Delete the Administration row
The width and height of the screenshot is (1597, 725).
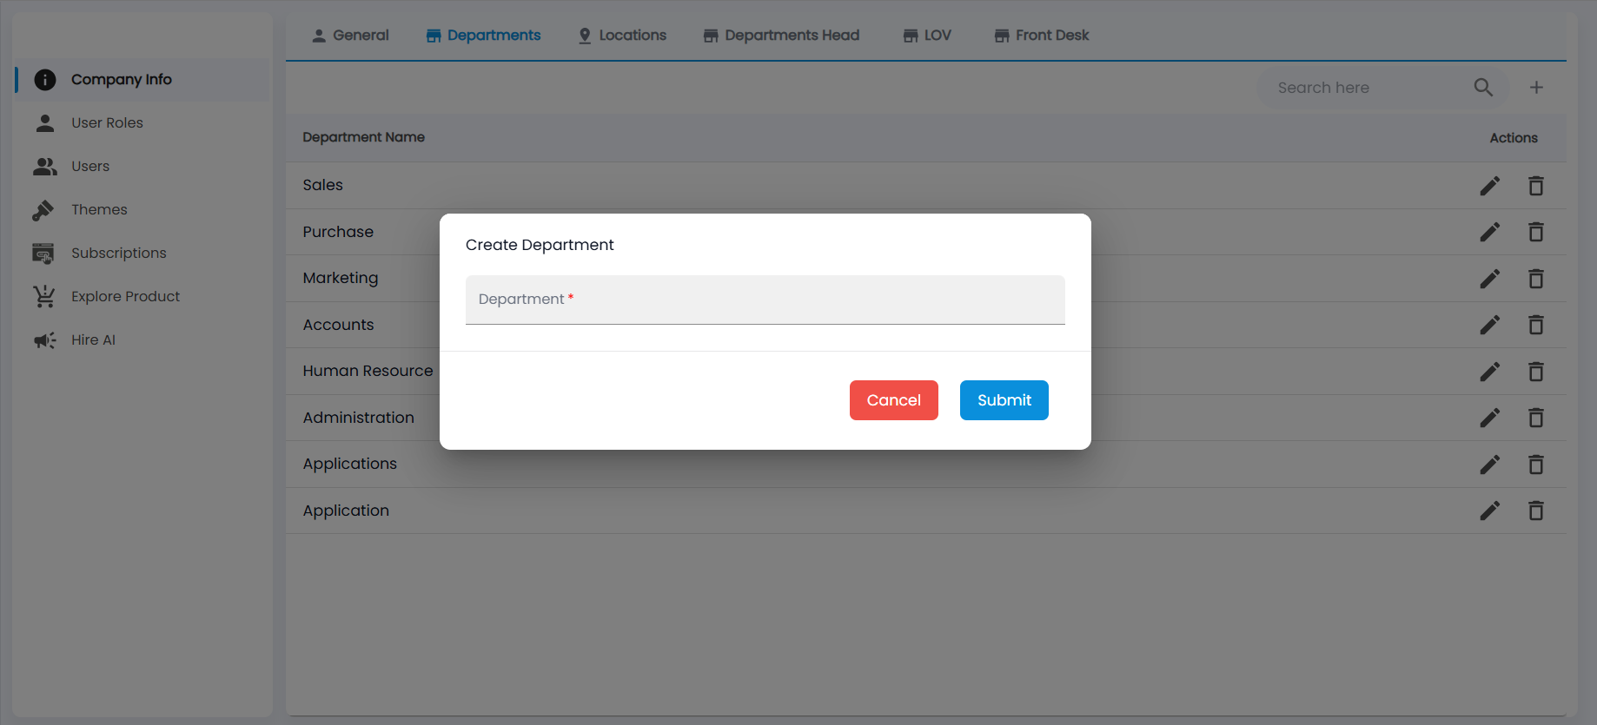coord(1536,418)
